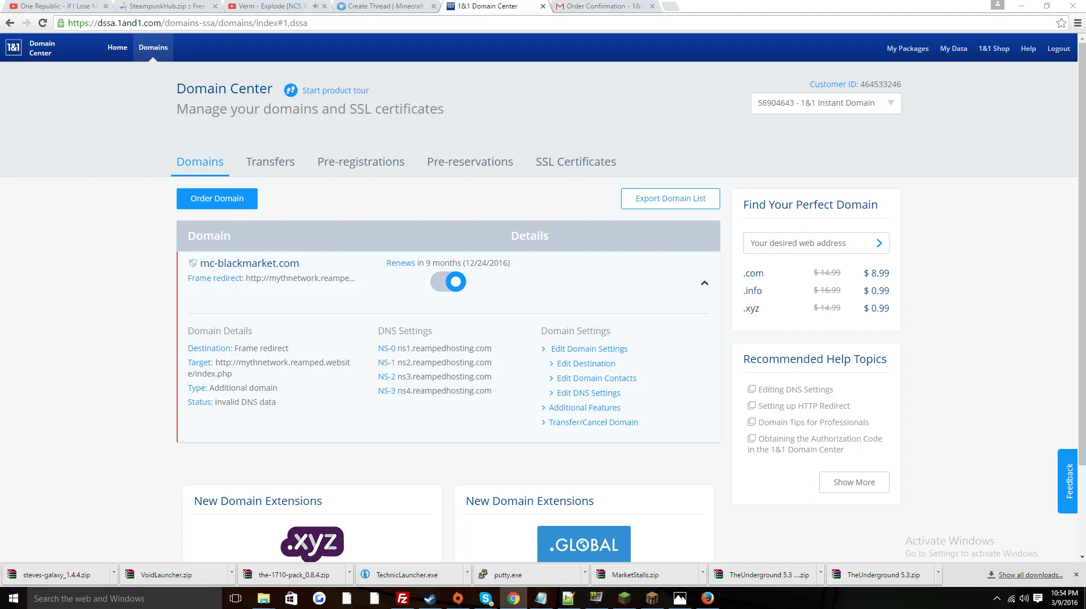Open Edit Domain Contacts link

(x=596, y=378)
